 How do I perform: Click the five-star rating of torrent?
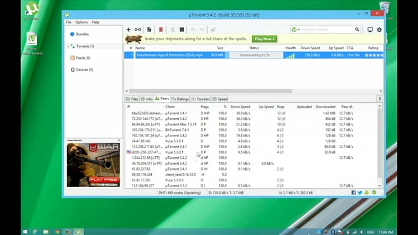374,55
